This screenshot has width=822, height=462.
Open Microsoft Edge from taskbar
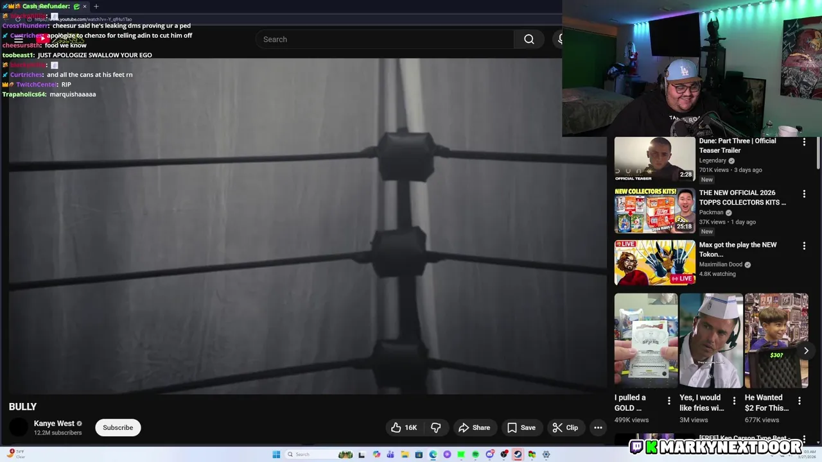(x=433, y=454)
